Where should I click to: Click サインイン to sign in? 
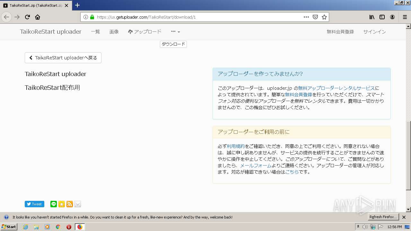374,32
